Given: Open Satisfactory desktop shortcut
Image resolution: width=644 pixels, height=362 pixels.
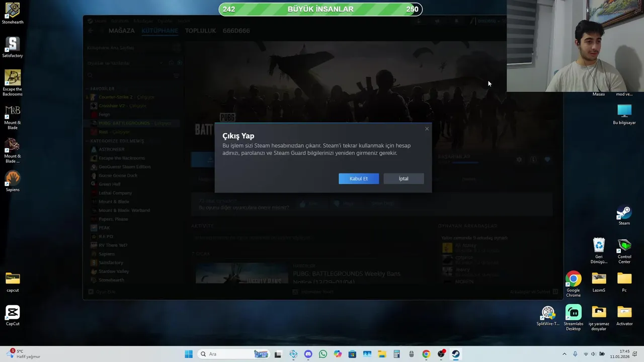Looking at the screenshot, I should coord(13,47).
